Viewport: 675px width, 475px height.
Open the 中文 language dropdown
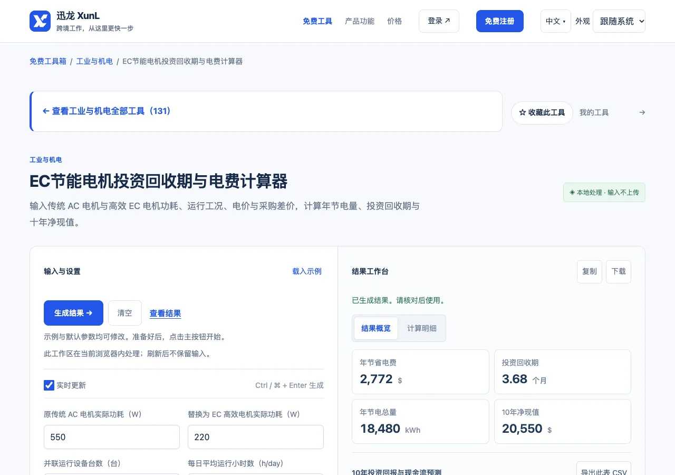point(555,21)
